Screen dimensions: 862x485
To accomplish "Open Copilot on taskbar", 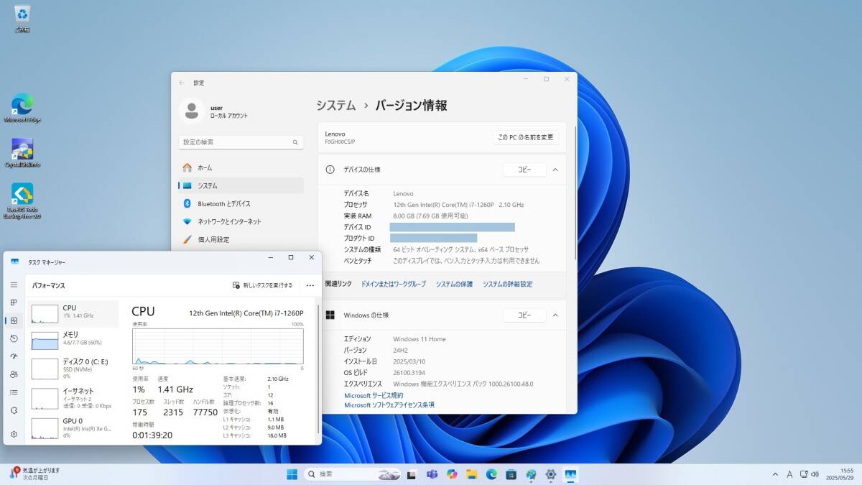I will [452, 474].
